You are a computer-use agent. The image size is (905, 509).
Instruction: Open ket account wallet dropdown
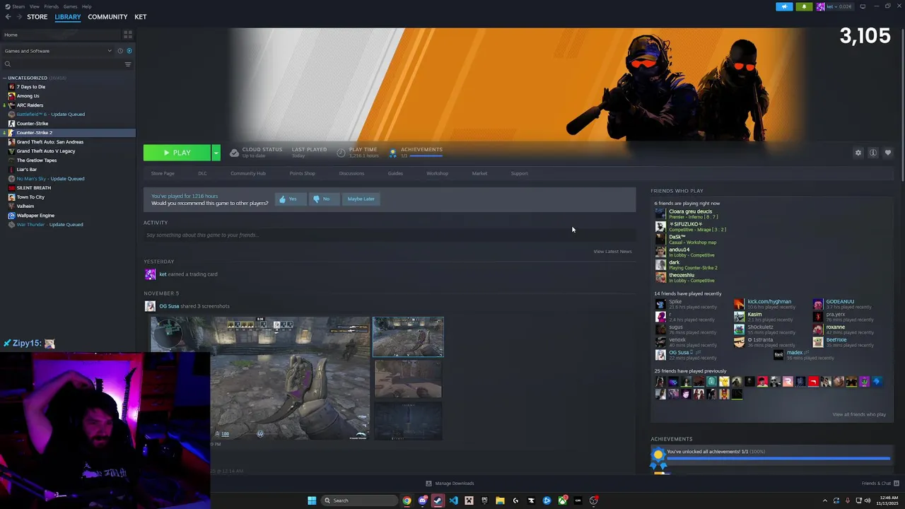point(840,6)
